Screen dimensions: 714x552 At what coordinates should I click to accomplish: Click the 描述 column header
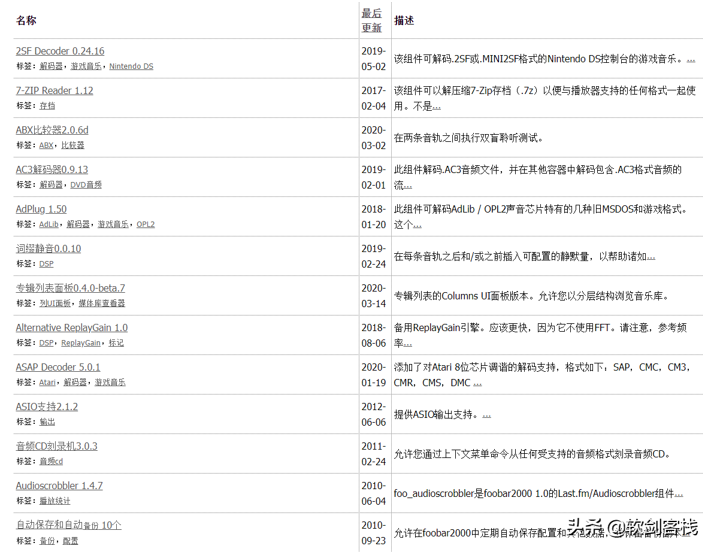pyautogui.click(x=404, y=20)
